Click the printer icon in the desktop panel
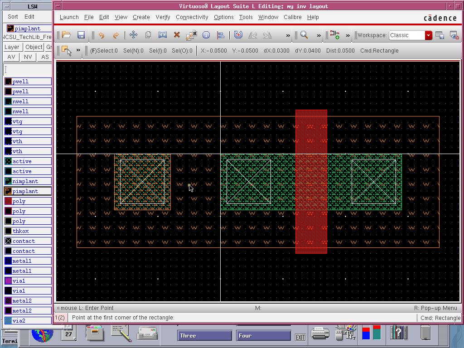 [320, 333]
